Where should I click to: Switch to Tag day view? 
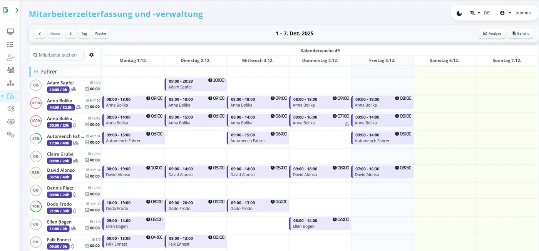pos(84,33)
